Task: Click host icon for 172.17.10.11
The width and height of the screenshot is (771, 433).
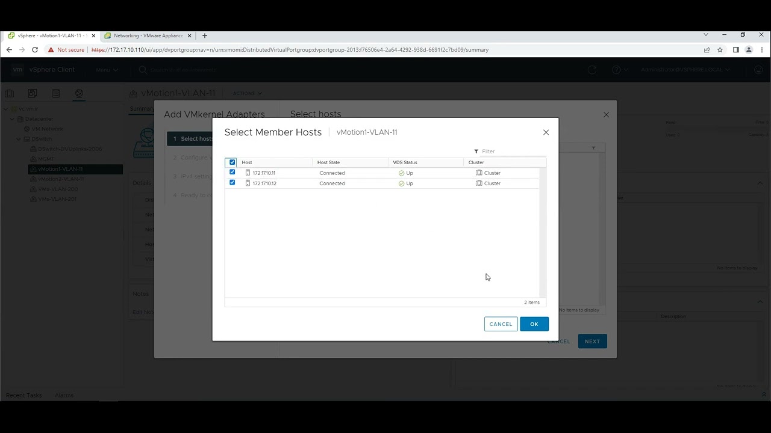Action: click(x=248, y=173)
